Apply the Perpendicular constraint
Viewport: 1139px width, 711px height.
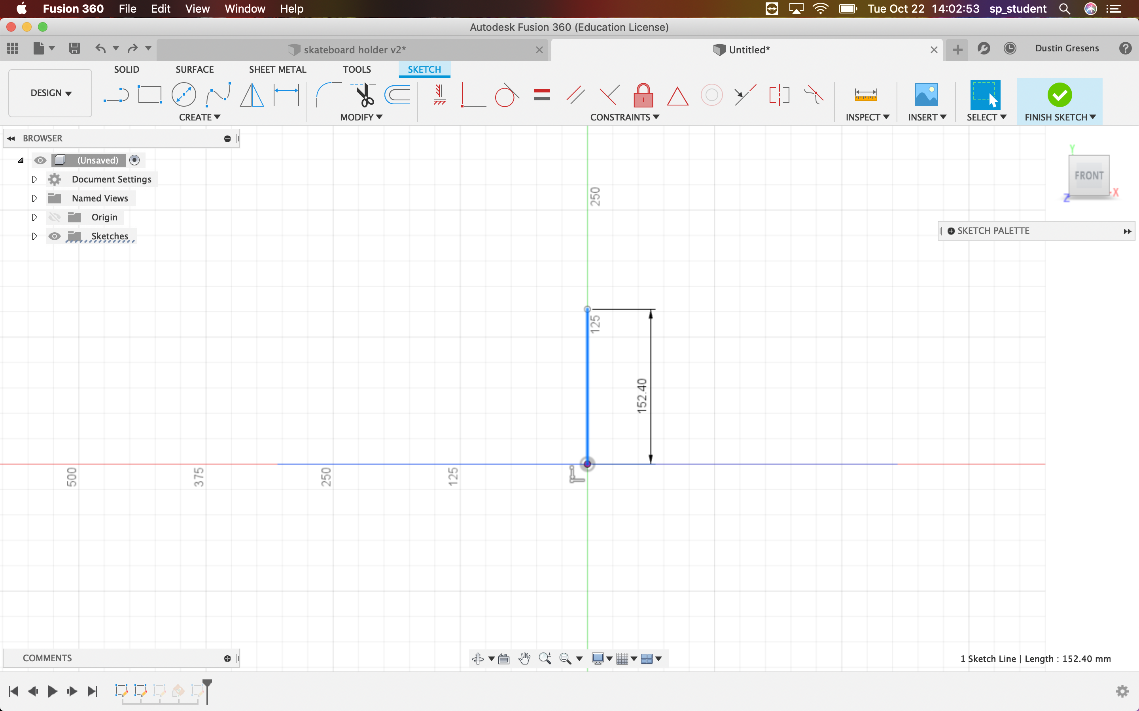[609, 94]
